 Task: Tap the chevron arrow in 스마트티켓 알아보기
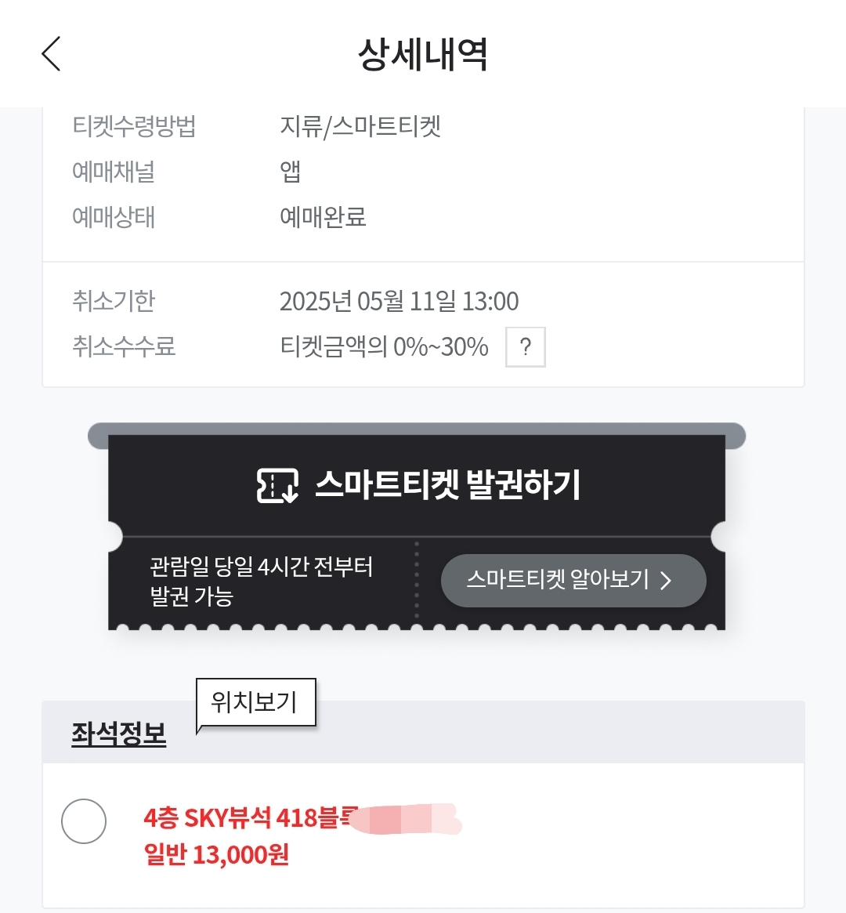click(666, 581)
